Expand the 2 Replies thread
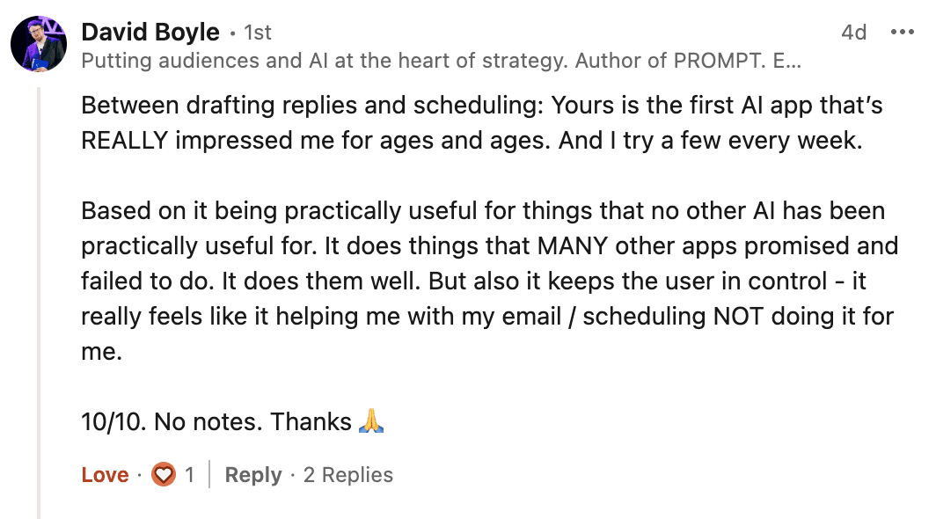The width and height of the screenshot is (936, 519). tap(347, 475)
